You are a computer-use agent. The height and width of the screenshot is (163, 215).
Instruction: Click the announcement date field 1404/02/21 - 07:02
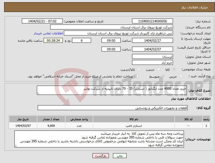tap(42, 21)
